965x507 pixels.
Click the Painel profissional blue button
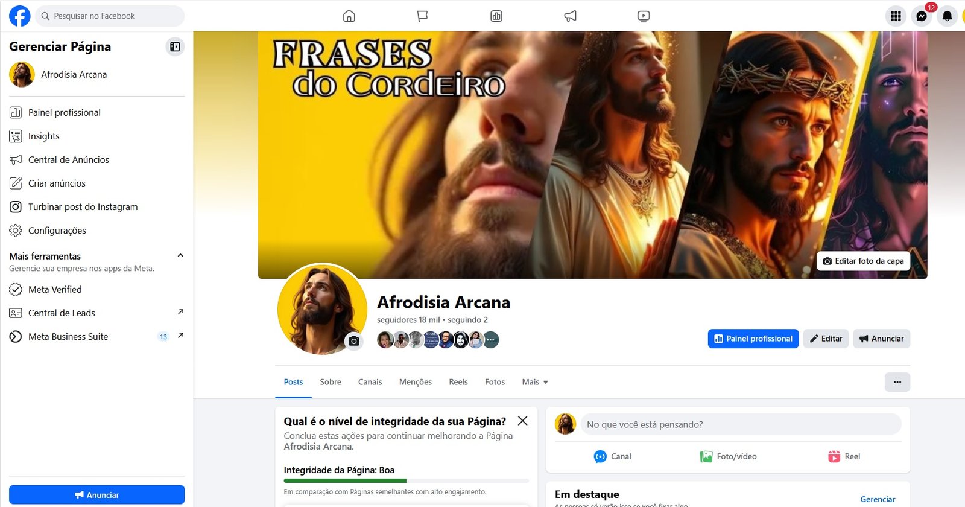click(x=753, y=339)
